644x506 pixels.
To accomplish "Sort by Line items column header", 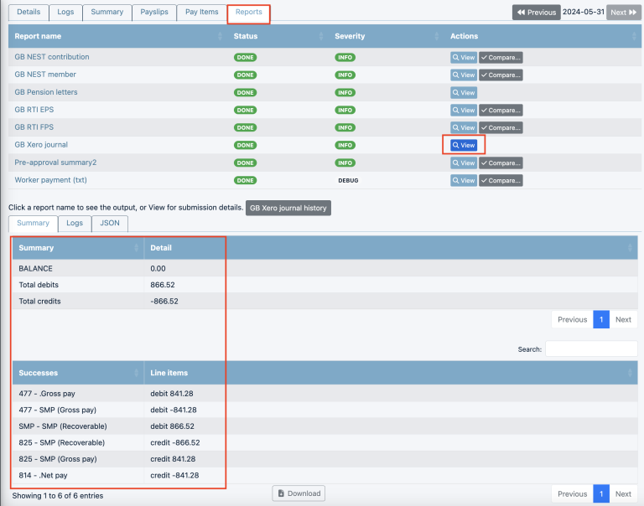I will pyautogui.click(x=391, y=373).
